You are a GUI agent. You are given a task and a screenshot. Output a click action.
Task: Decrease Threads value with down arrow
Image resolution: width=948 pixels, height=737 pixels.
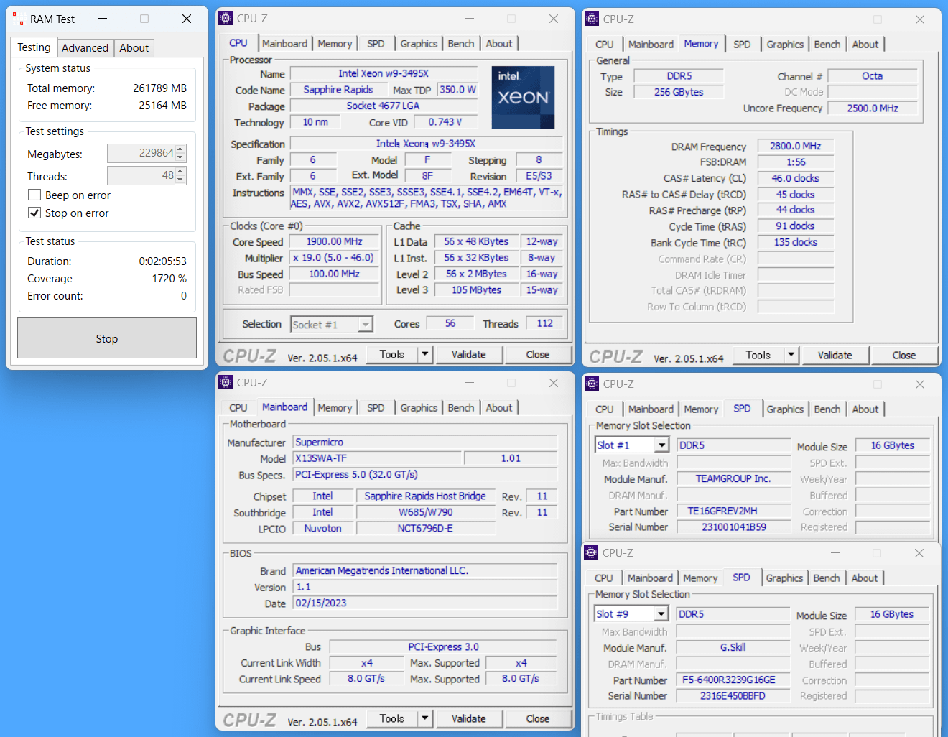(180, 180)
